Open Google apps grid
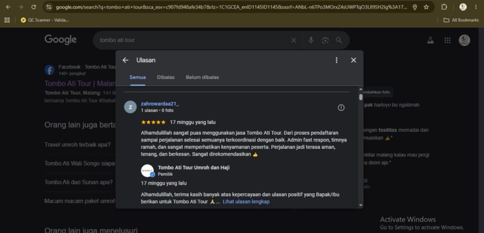Screen dimensions: 484x233 447,41
